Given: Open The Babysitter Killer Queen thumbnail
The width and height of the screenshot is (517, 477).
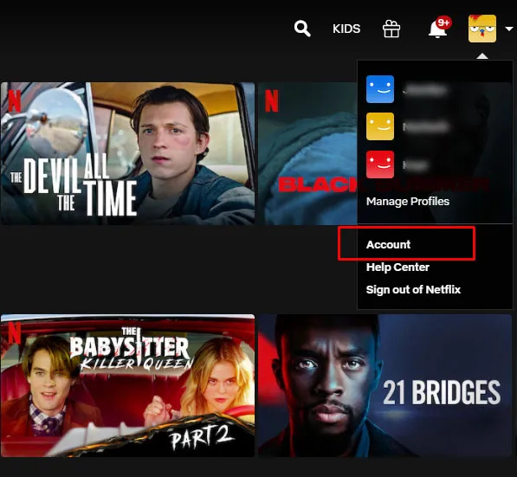Looking at the screenshot, I should pyautogui.click(x=127, y=385).
